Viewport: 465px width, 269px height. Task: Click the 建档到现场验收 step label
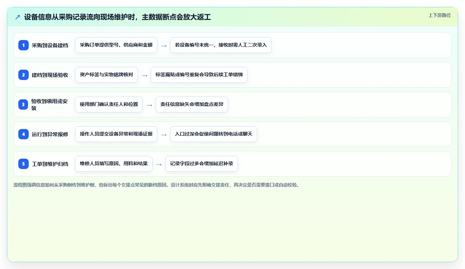(50, 75)
